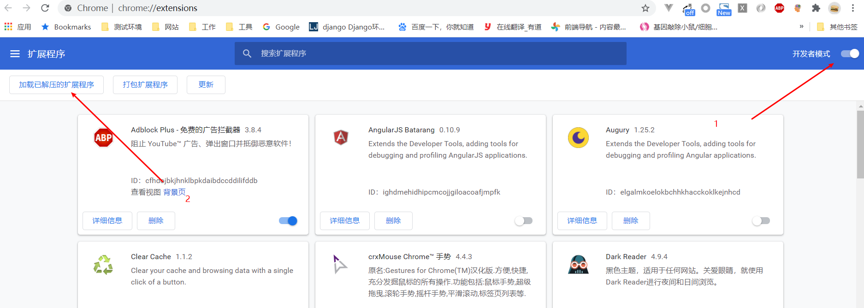
Task: Click the Clear Cache extension title
Action: (x=151, y=257)
